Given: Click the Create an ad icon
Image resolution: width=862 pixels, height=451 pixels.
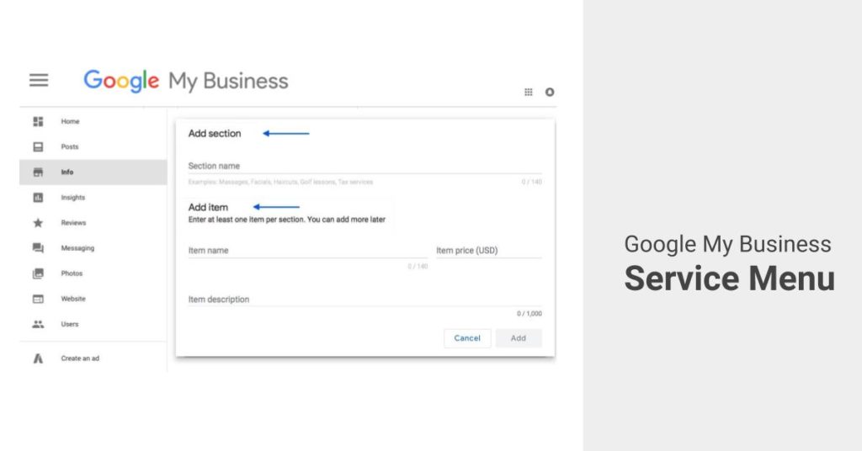Looking at the screenshot, I should pyautogui.click(x=38, y=358).
